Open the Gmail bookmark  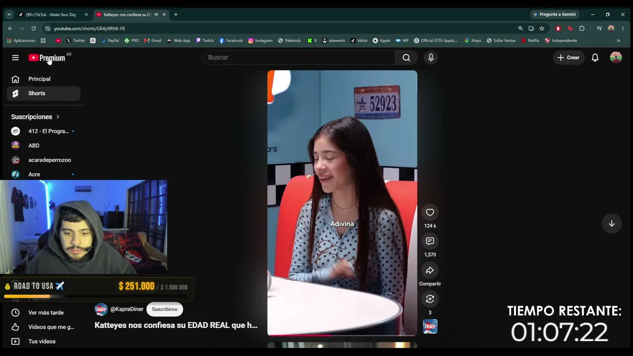click(x=153, y=41)
